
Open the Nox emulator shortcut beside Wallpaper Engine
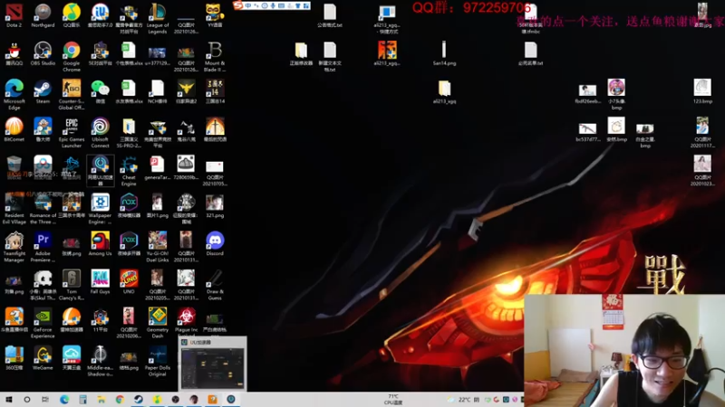tap(129, 206)
